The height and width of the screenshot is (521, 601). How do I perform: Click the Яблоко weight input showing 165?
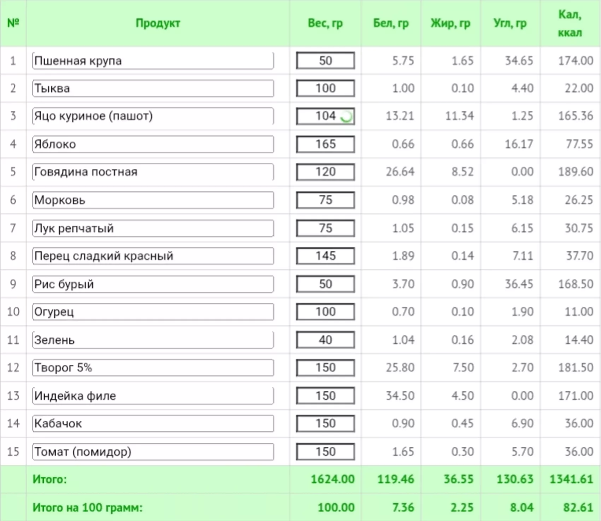325,144
